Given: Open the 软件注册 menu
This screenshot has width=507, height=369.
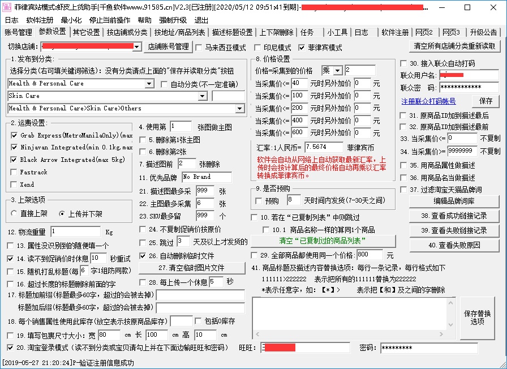Looking at the screenshot, I should pos(40,20).
